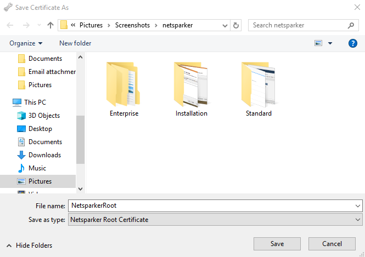The width and height of the screenshot is (365, 257).
Task: Open the Installation folder
Action: tap(191, 88)
